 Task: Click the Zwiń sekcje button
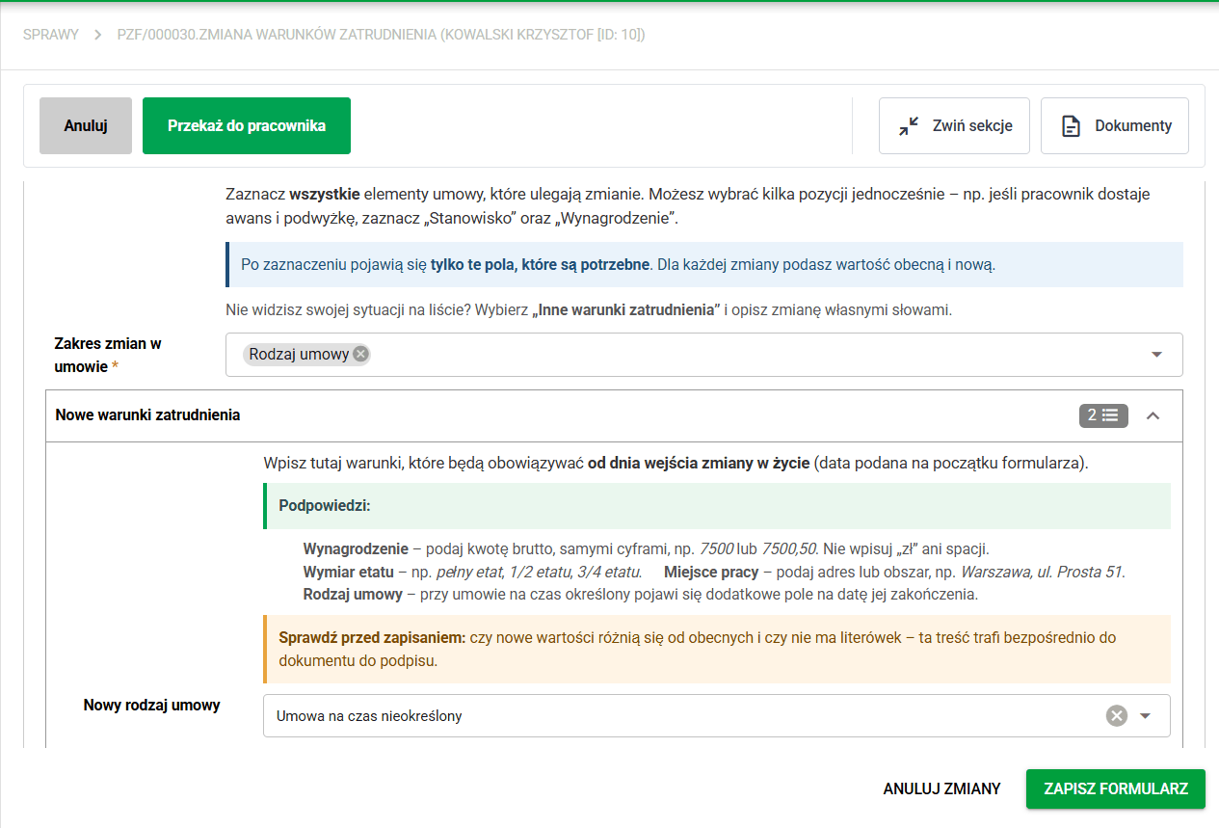pyautogui.click(x=954, y=125)
